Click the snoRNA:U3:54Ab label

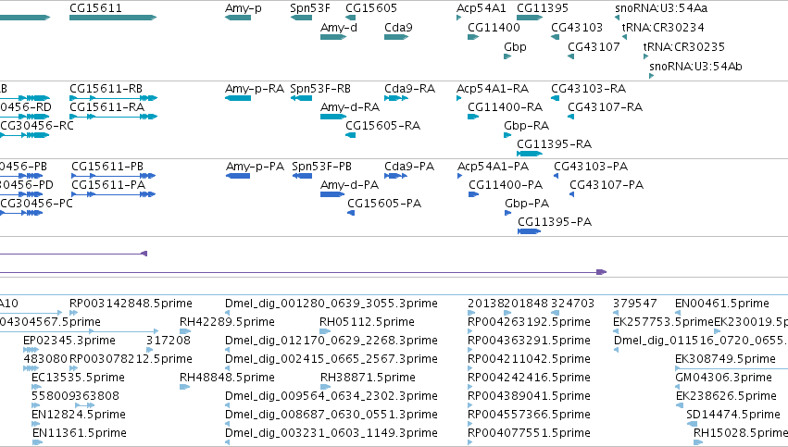(695, 67)
